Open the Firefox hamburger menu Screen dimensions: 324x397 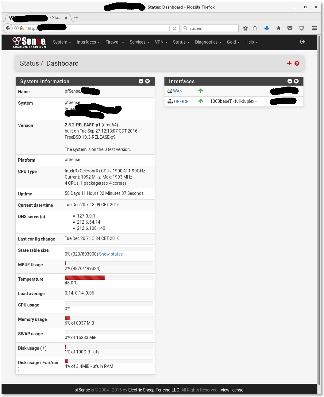314,28
